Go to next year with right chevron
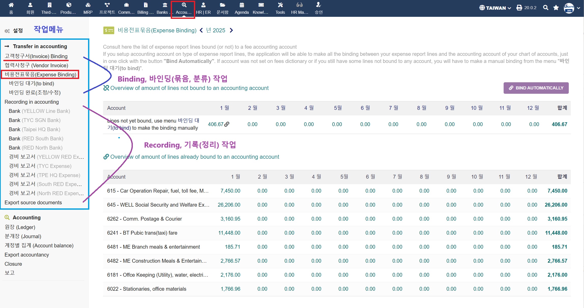 (x=231, y=30)
